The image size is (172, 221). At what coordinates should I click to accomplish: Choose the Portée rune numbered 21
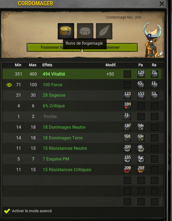tap(127, 116)
